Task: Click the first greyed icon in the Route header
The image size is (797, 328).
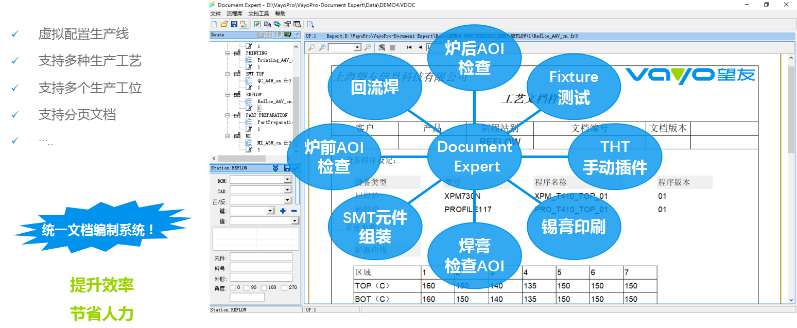Action: 261,35
